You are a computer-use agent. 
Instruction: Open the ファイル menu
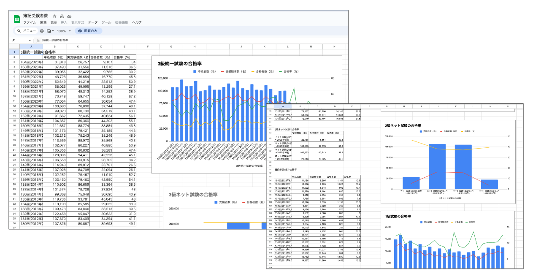(x=30, y=22)
